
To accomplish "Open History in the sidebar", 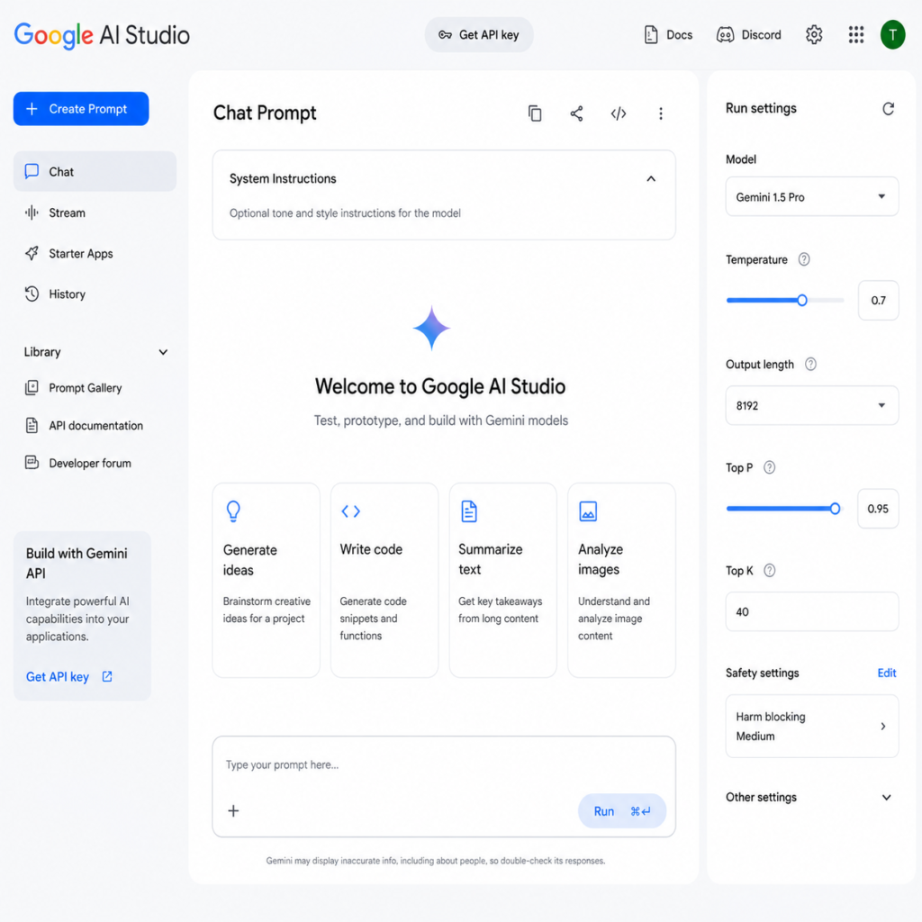I will [x=95, y=294].
